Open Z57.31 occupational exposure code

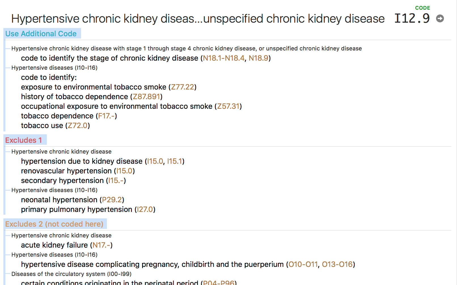tap(228, 106)
